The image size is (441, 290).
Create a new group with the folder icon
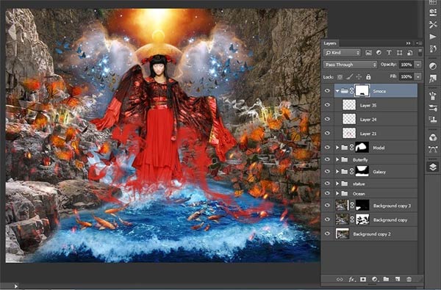[386, 279]
